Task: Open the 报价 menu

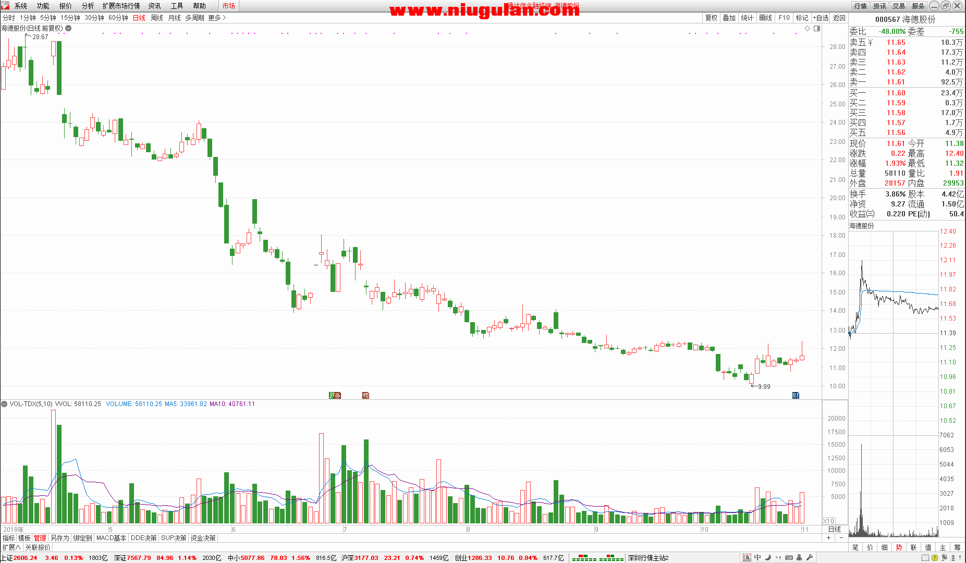Action: pos(66,6)
